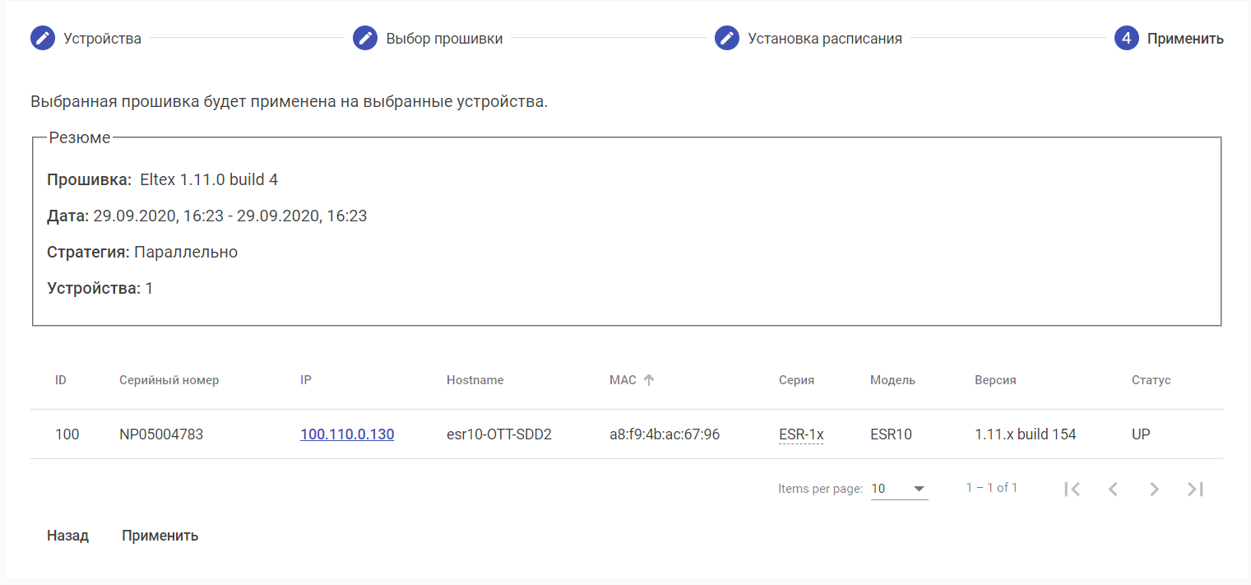
Task: Switch to the Установка расписания step
Action: [x=824, y=39]
